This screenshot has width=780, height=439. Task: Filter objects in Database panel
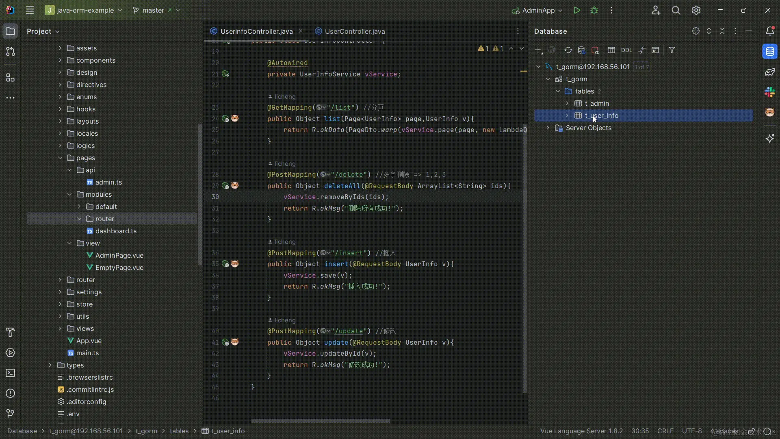pyautogui.click(x=672, y=50)
